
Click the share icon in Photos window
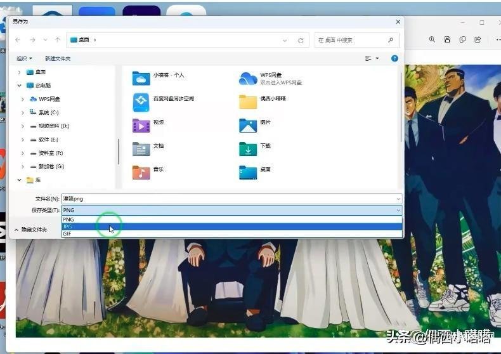[478, 39]
